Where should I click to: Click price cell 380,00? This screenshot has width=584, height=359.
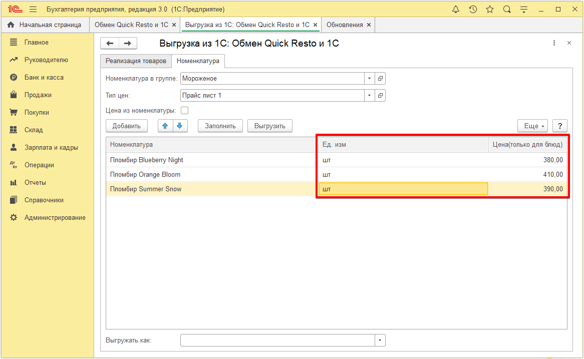[528, 160]
